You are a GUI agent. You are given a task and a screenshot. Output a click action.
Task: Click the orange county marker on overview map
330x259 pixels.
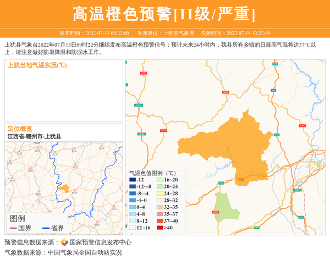64,189
